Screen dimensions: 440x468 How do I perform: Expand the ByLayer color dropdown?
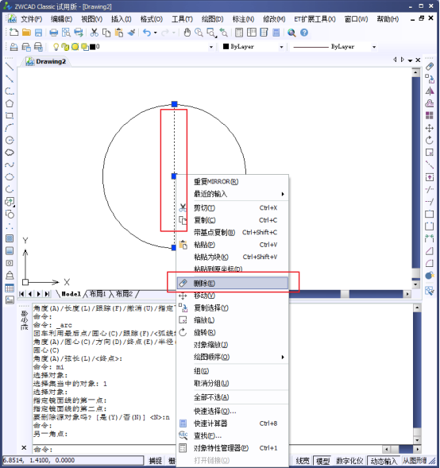click(x=281, y=47)
